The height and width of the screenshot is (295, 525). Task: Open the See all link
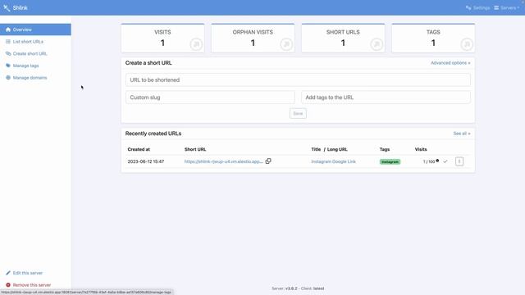pos(462,134)
